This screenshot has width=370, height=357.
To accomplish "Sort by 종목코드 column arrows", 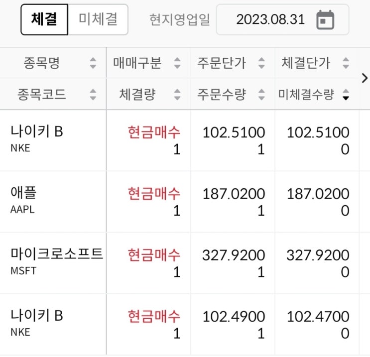I will click(93, 94).
